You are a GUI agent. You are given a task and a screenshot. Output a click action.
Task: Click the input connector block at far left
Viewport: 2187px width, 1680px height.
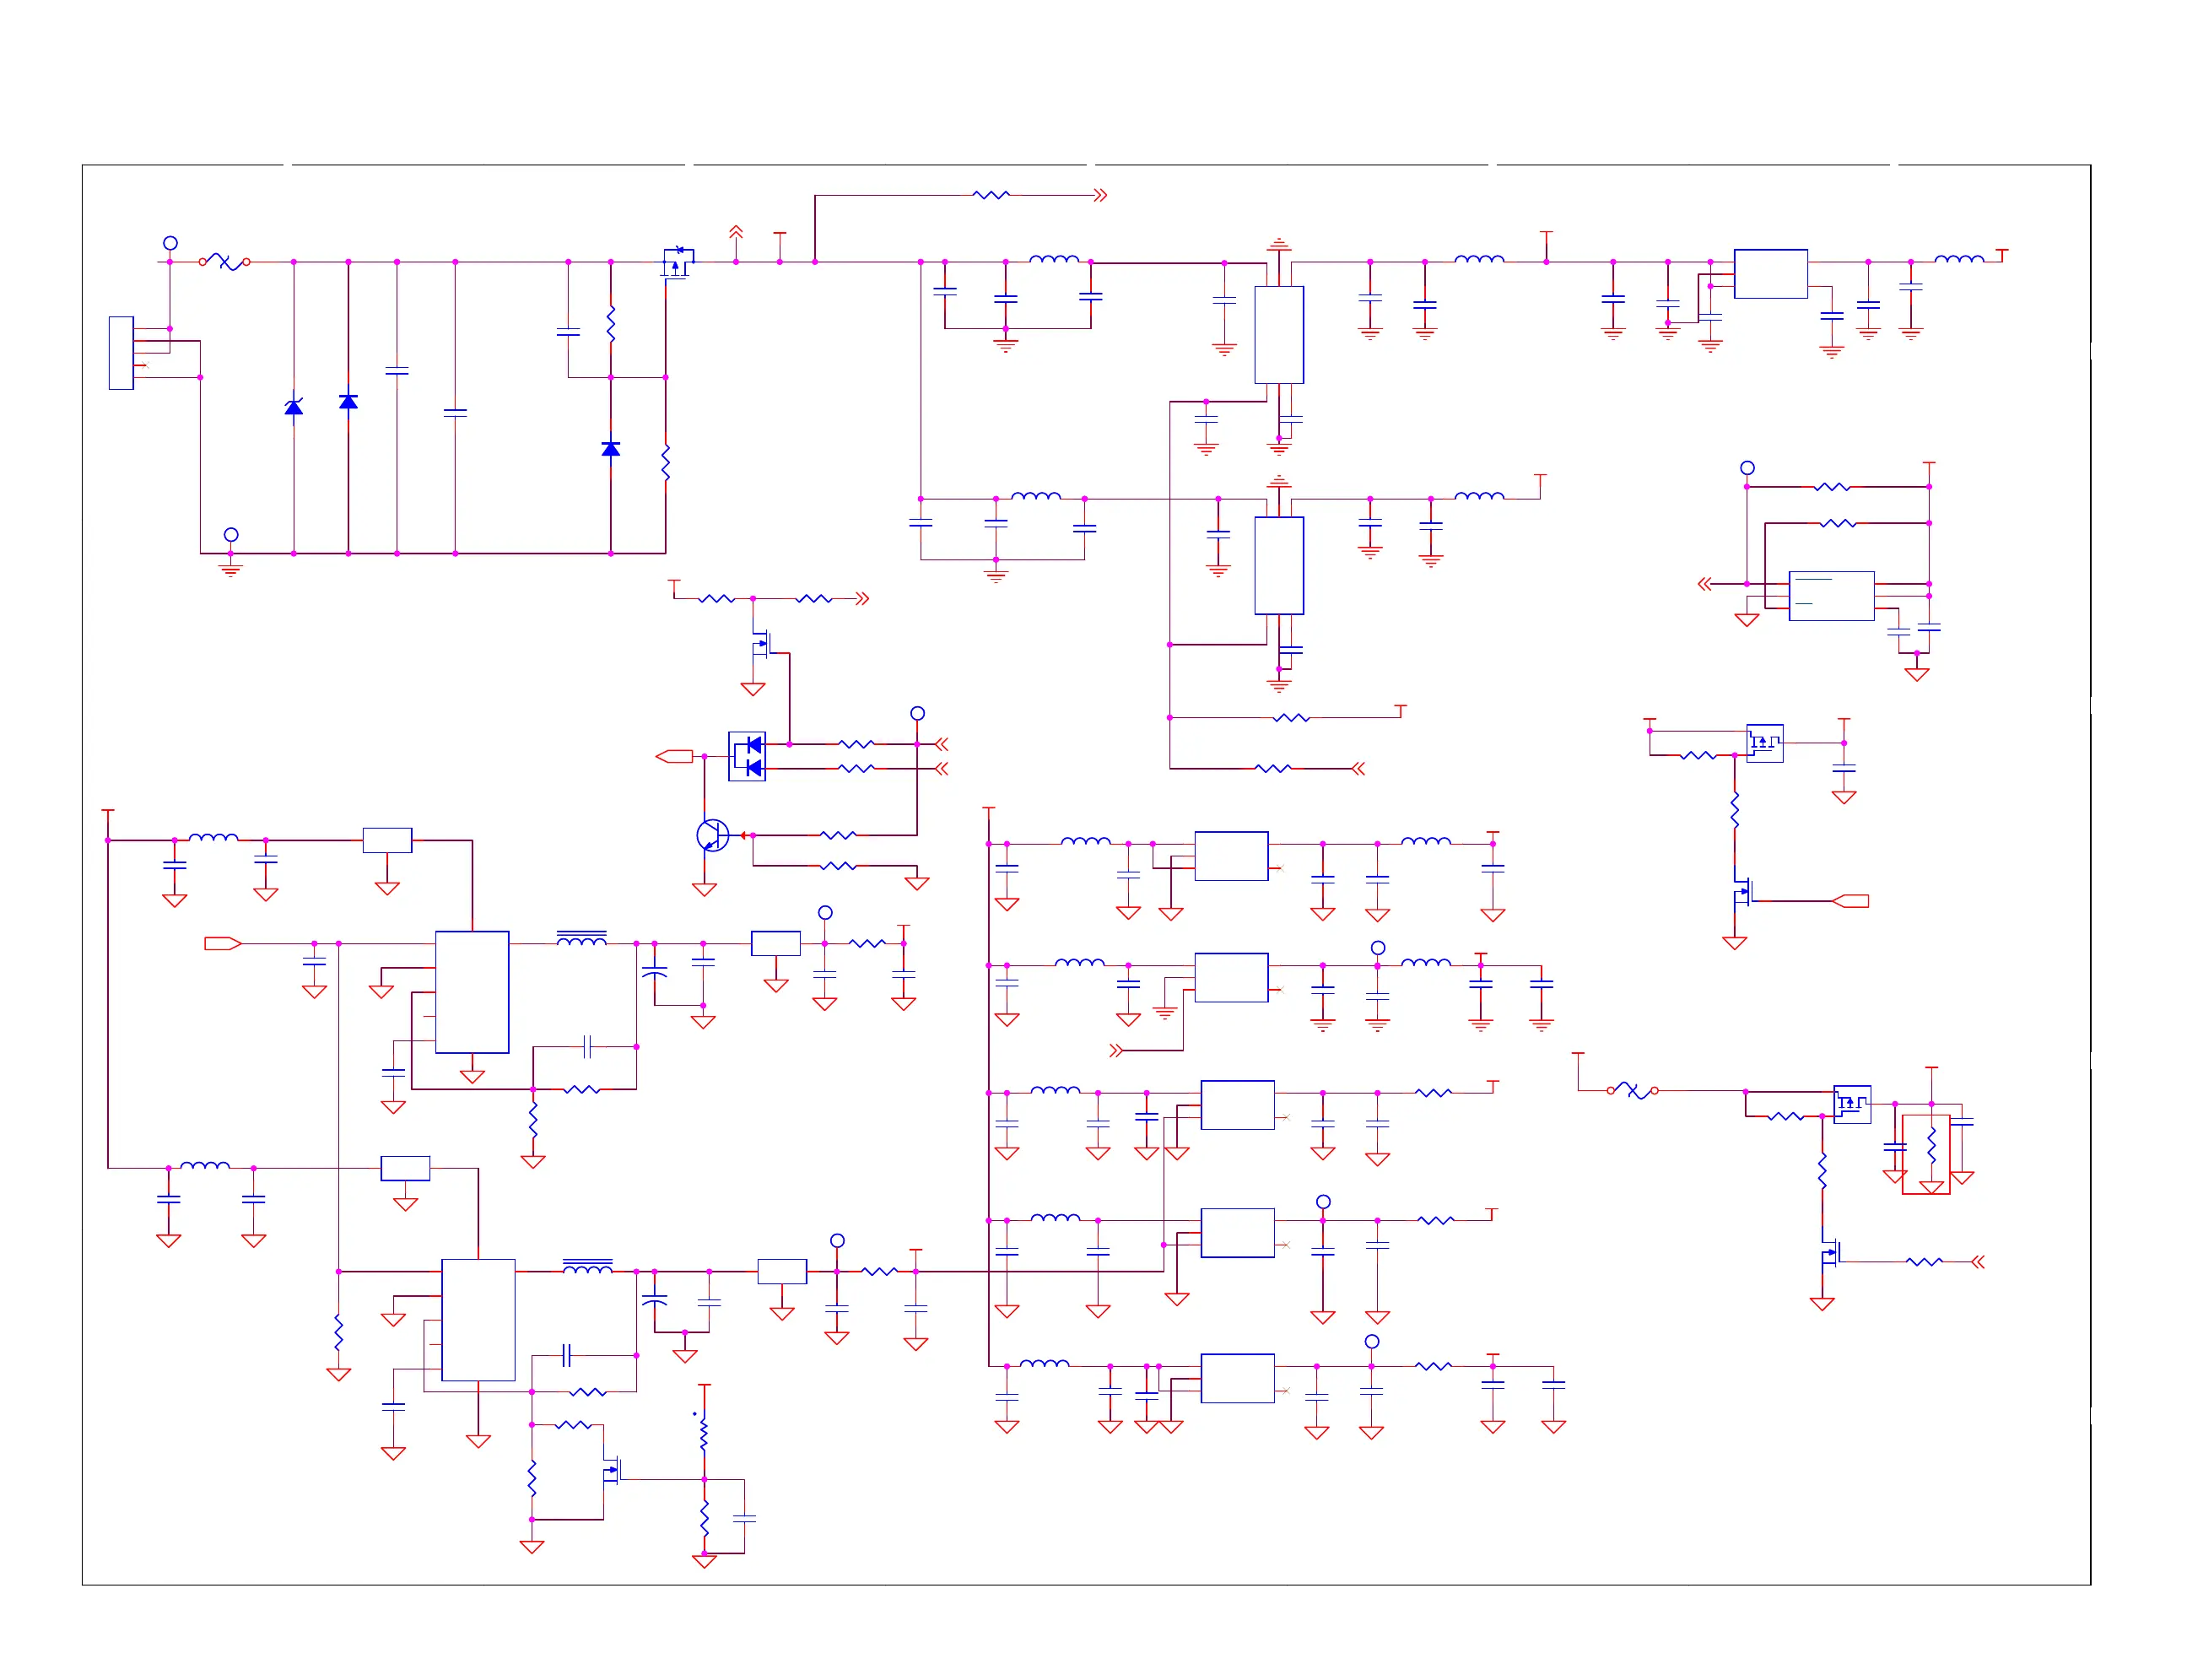coord(121,353)
